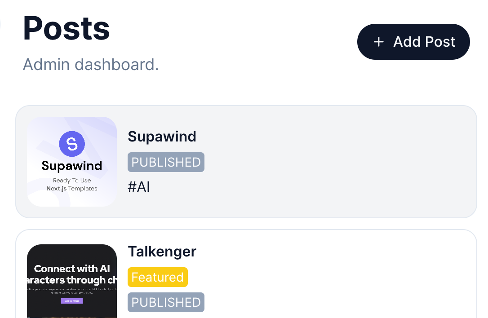Click the purple button inside Talkenger thumbnail

[x=72, y=301]
